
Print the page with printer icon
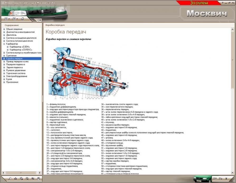click(38, 179)
